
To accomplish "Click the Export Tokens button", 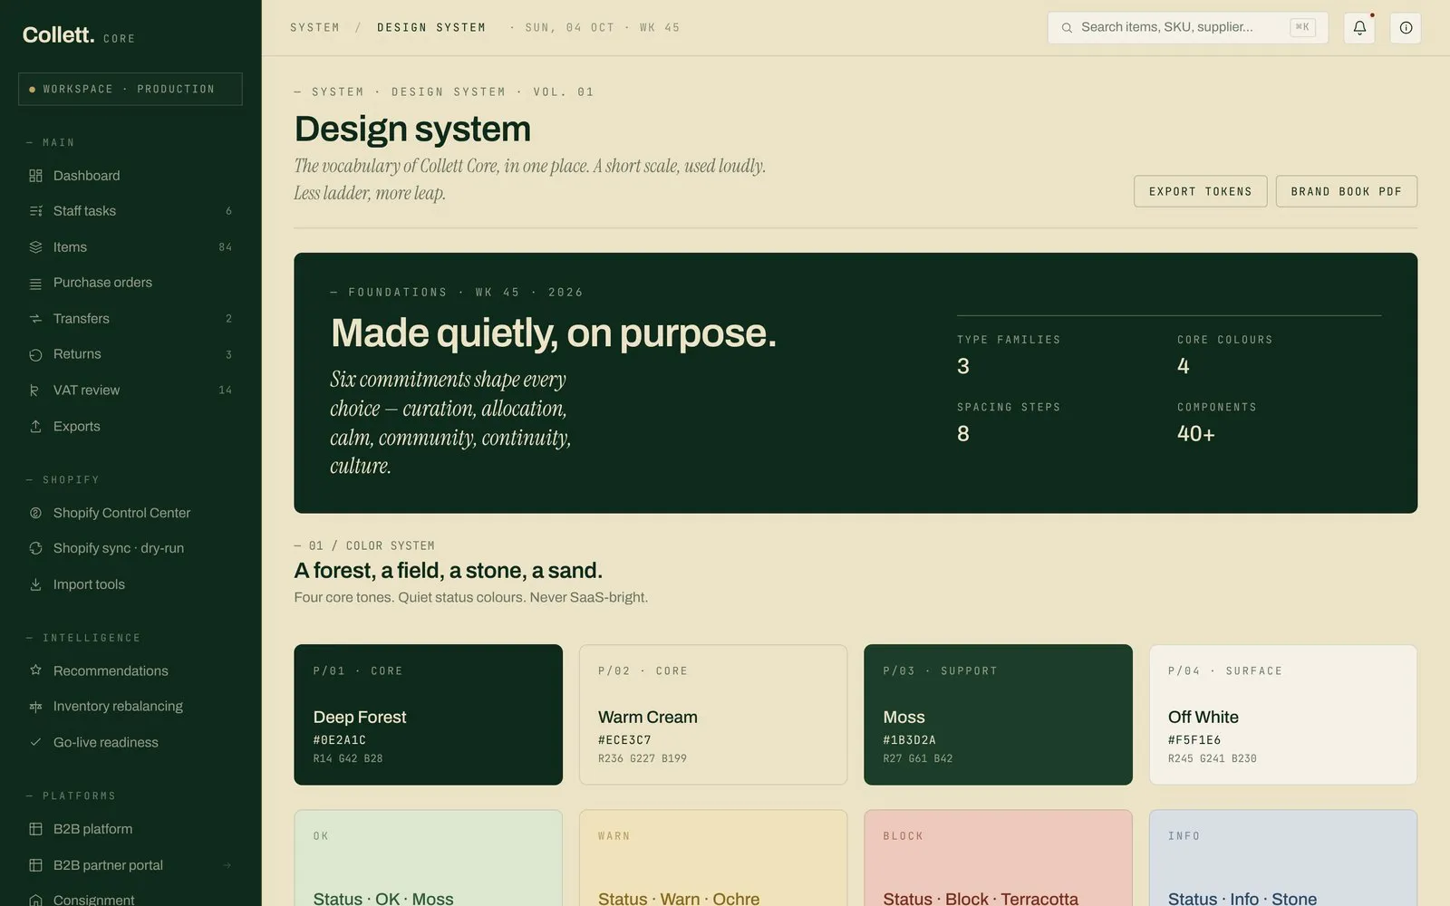I will (1200, 191).
